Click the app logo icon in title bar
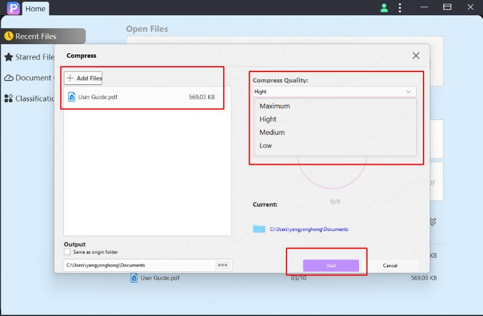 point(12,8)
